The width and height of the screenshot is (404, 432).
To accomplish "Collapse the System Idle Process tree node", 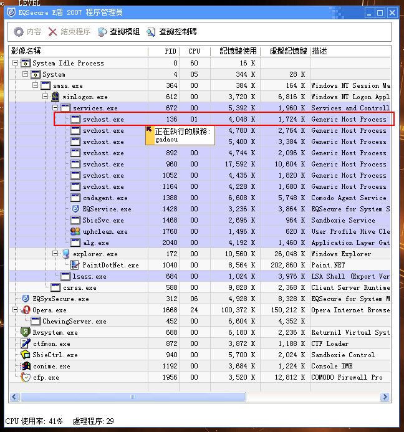I will 16,63.
